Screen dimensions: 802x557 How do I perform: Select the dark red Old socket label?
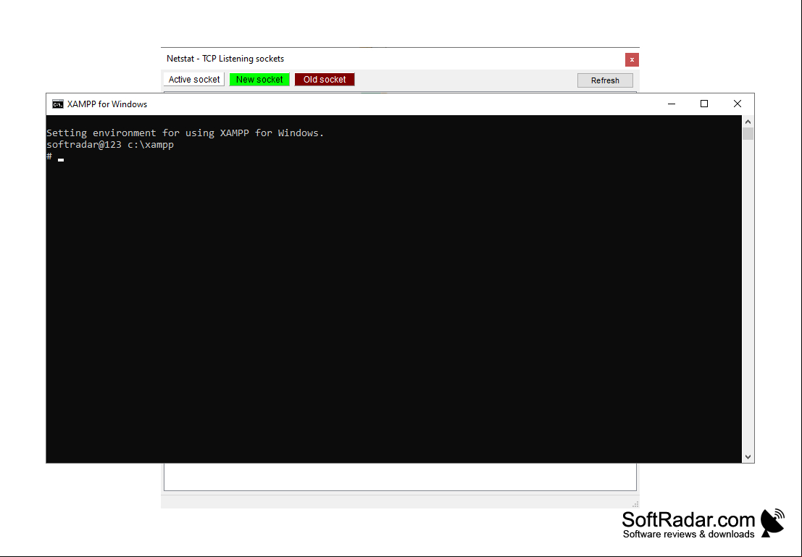[x=325, y=79]
